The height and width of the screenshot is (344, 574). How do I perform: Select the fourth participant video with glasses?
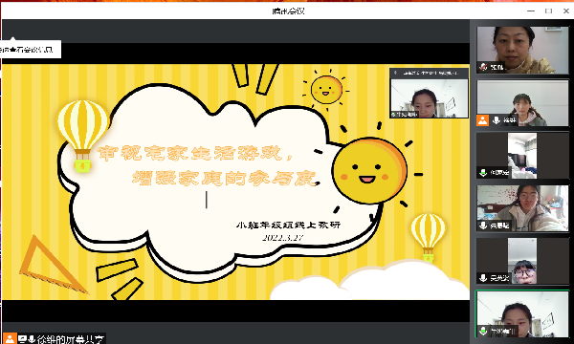[522, 208]
